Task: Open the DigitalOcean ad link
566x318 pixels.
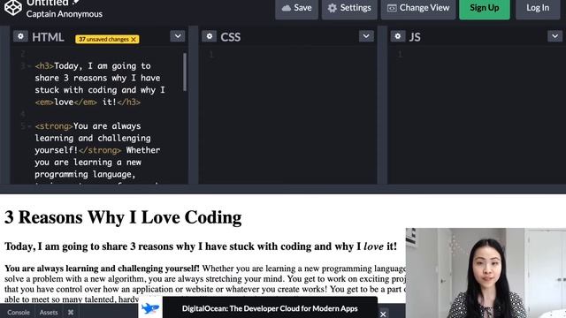Action: pyautogui.click(x=270, y=308)
